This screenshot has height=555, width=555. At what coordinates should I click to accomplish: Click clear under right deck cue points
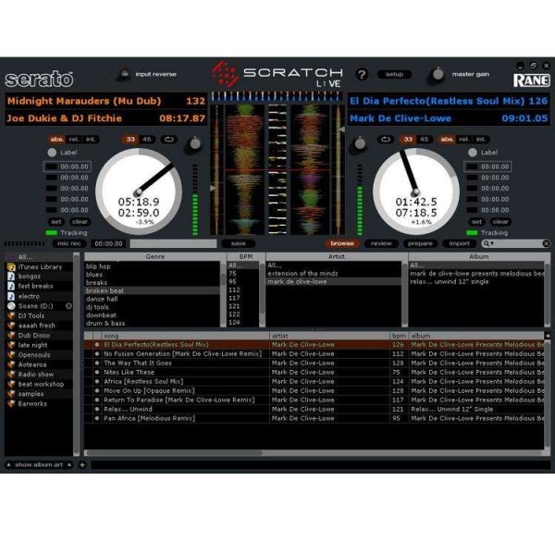tap(500, 222)
